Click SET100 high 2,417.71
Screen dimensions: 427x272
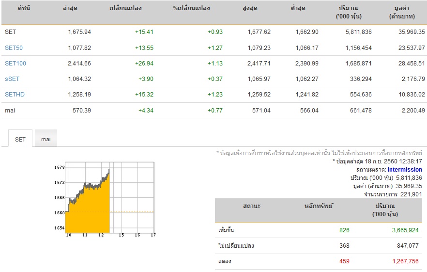(x=259, y=64)
